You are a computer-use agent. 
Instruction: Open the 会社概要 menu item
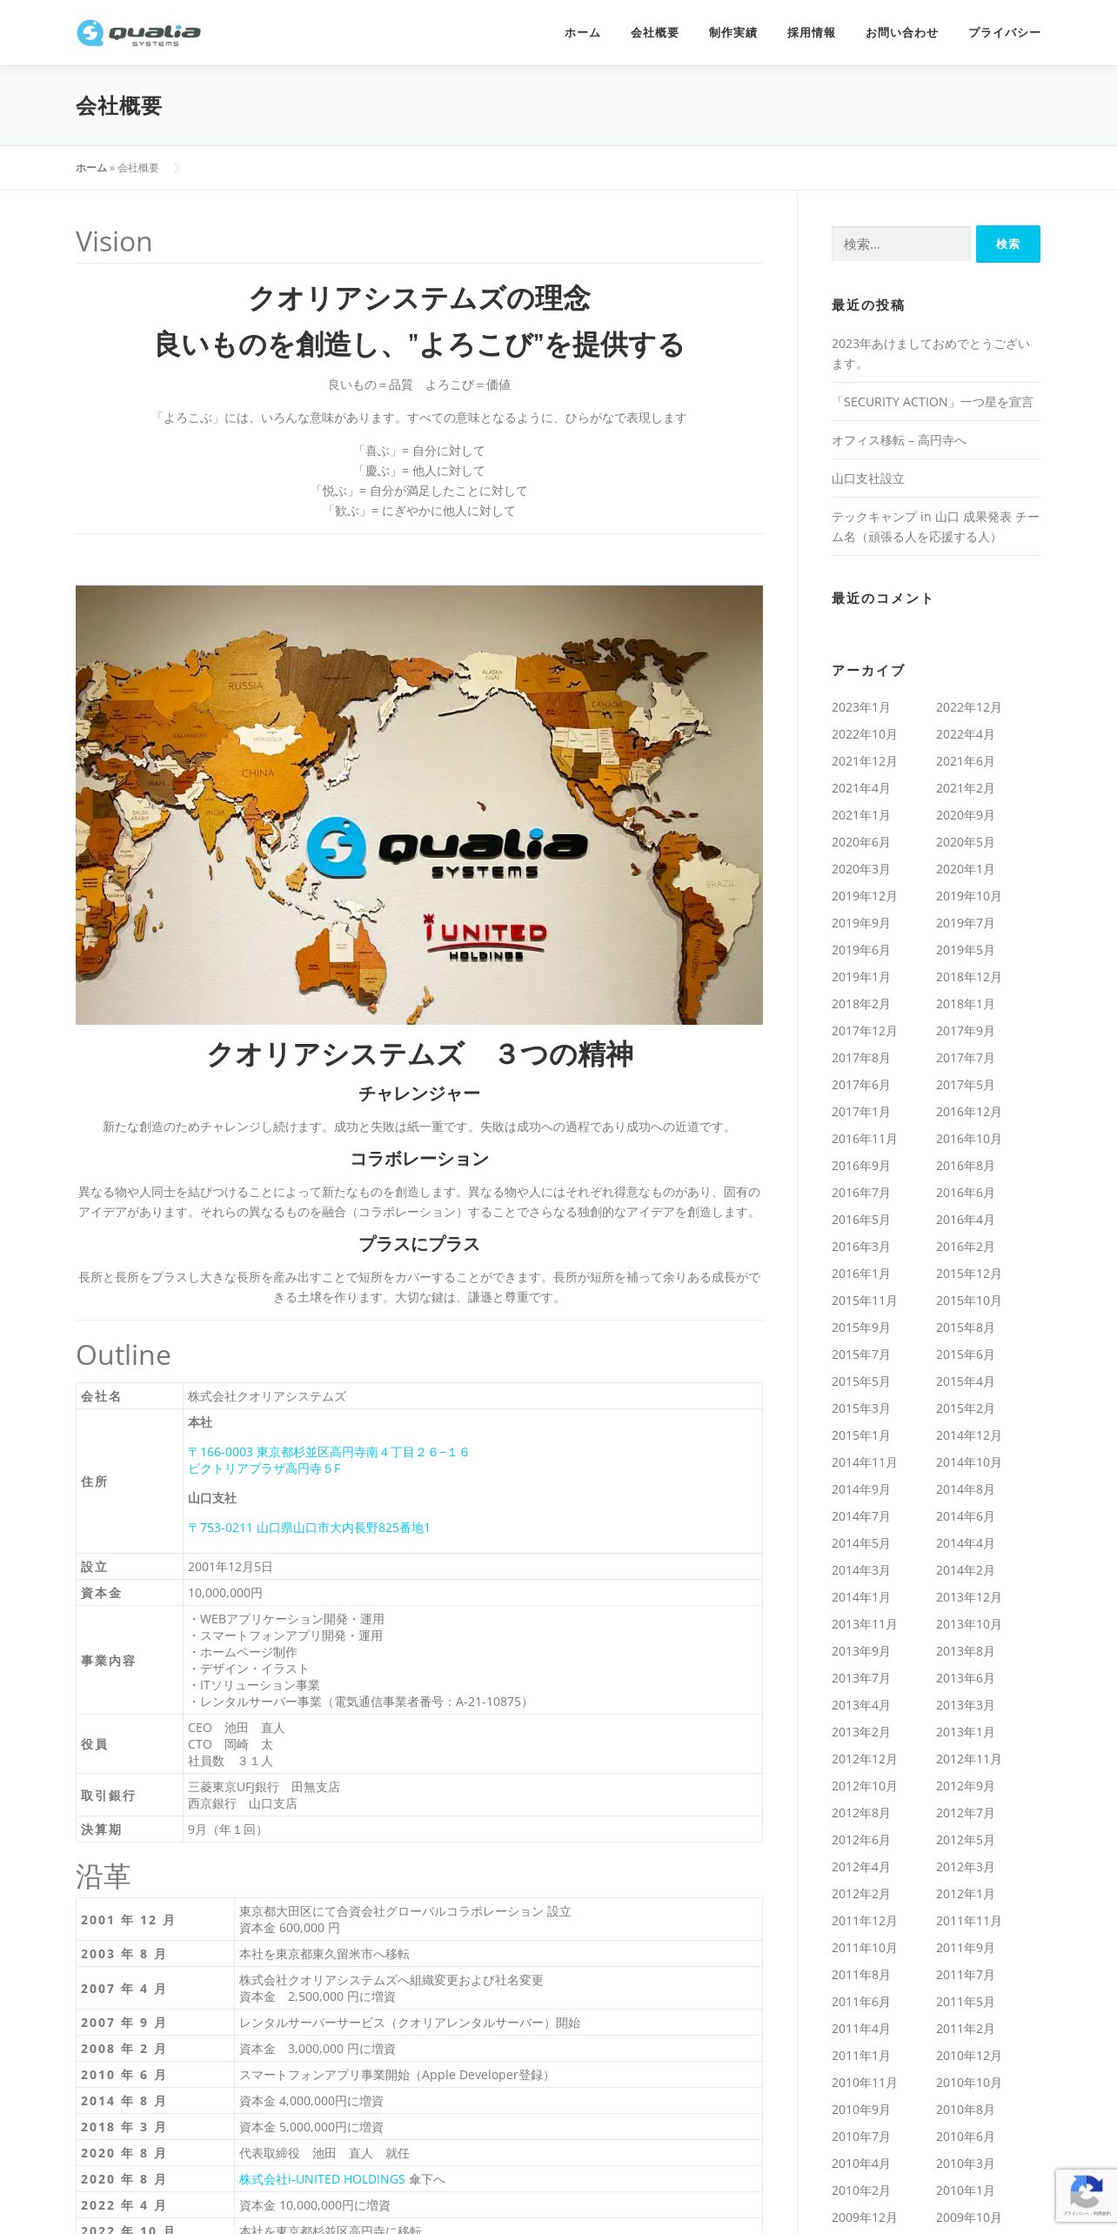pos(654,33)
